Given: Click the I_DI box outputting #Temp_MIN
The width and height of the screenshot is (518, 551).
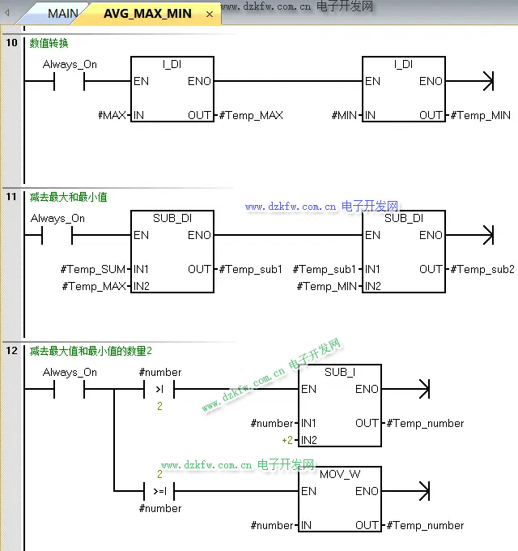Looking at the screenshot, I should (403, 89).
